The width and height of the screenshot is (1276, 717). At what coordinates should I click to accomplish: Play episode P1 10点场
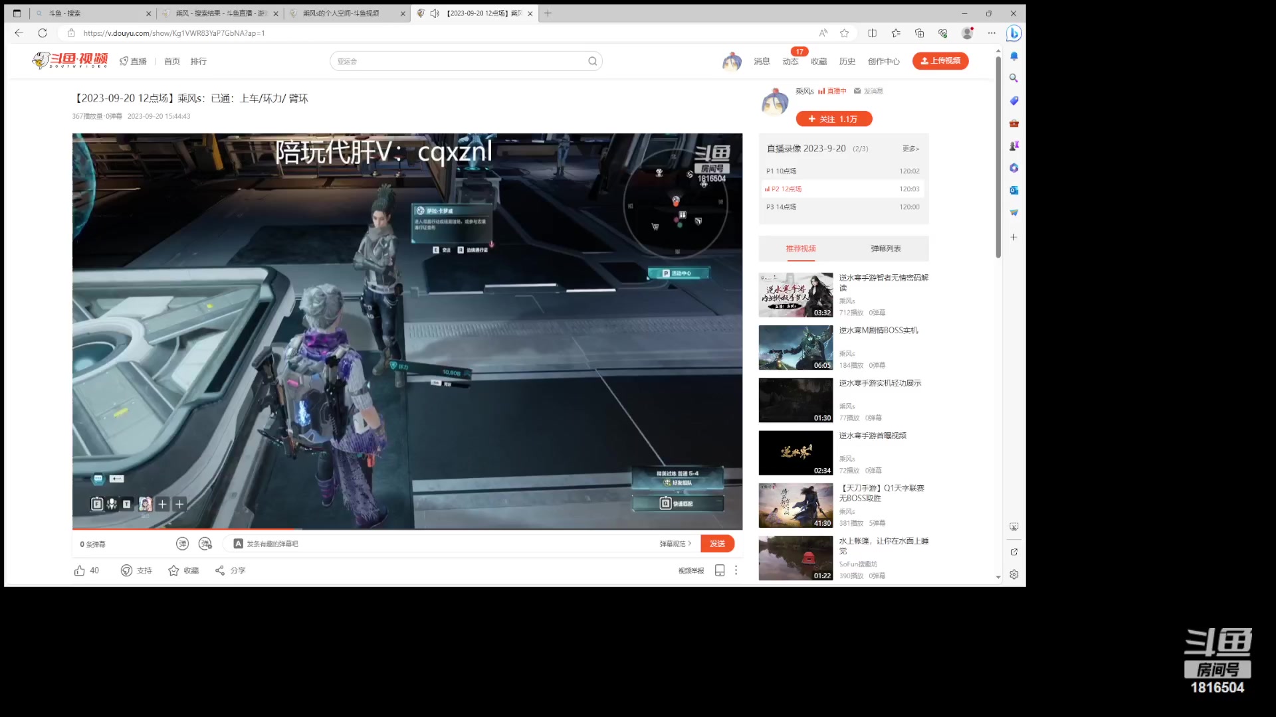pyautogui.click(x=843, y=171)
